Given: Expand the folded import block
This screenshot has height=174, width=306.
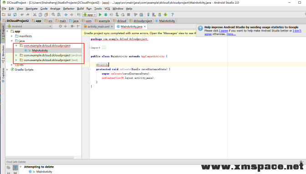Looking at the screenshot, I should 89,48.
